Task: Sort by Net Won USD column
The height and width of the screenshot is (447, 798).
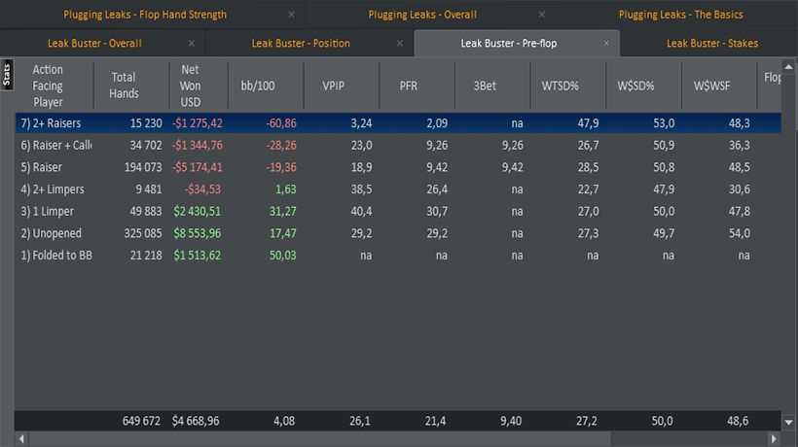Action: (x=199, y=86)
